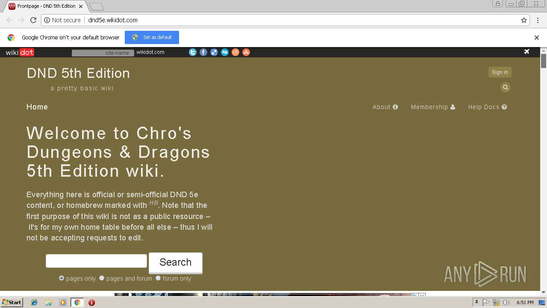Click the Sign in button

[x=500, y=72]
